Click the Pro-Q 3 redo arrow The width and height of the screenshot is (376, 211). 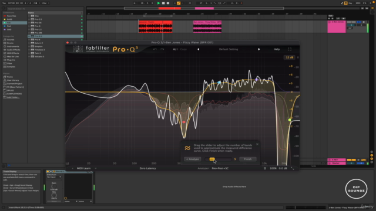coord(162,49)
